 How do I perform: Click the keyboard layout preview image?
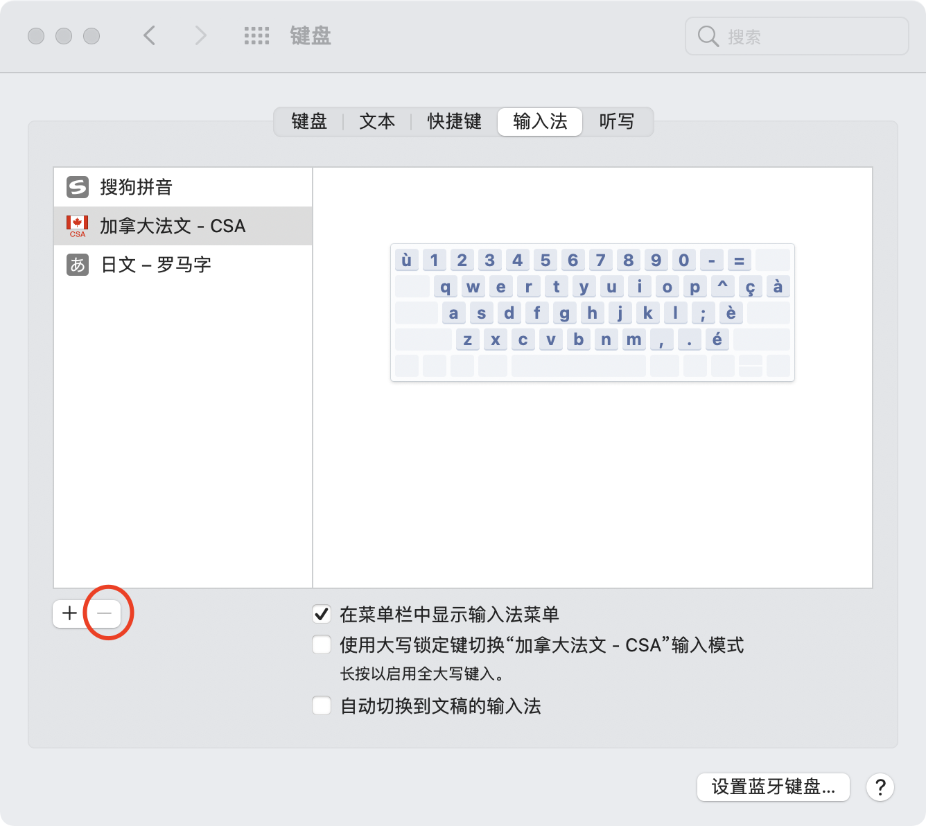coord(593,313)
